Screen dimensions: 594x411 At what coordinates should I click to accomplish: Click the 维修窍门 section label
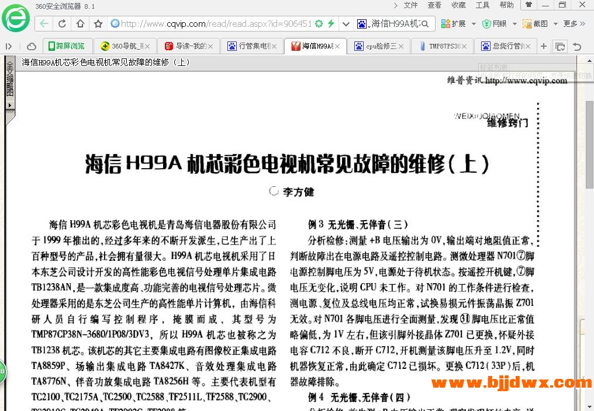[507, 122]
